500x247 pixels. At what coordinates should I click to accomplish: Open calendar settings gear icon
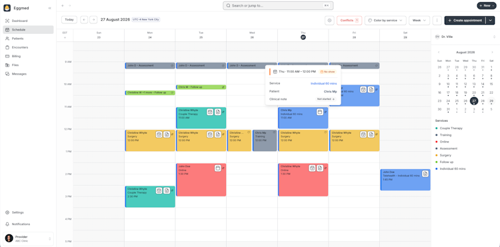coord(329,20)
